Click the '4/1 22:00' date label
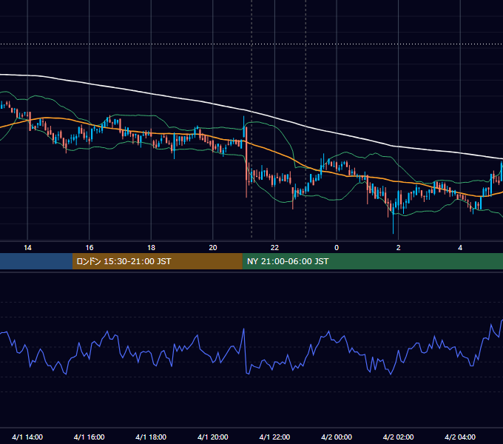 click(274, 437)
